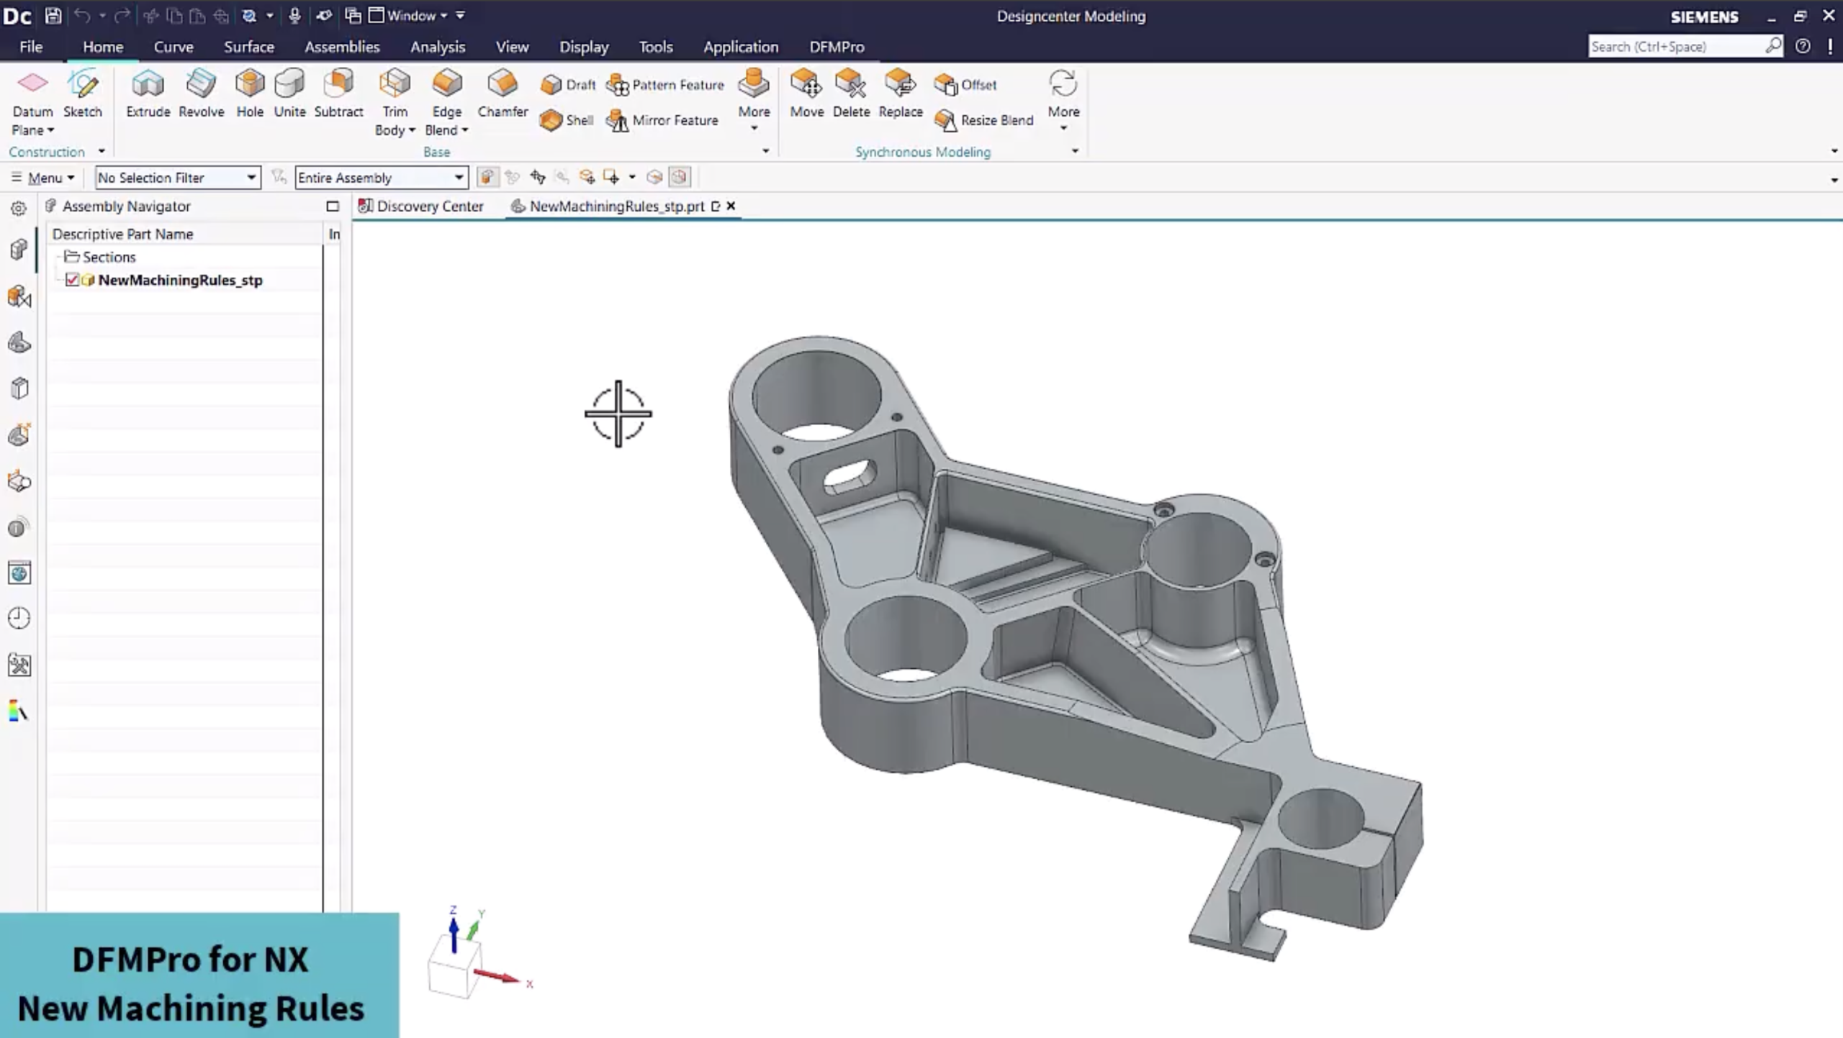Open the Menu button
The height and width of the screenshot is (1038, 1843).
pos(43,177)
